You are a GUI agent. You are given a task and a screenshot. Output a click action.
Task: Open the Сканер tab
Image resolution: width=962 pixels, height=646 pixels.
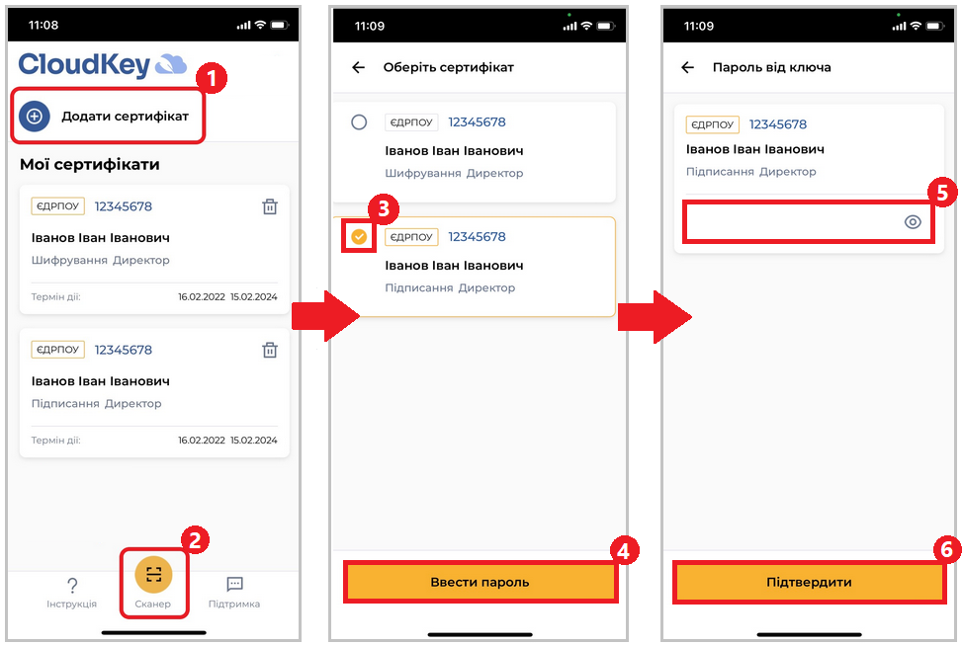pos(153,583)
